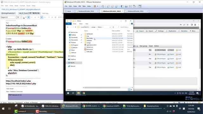Select favicon.ico file
Screen dimensions: 203x114
point(89,49)
